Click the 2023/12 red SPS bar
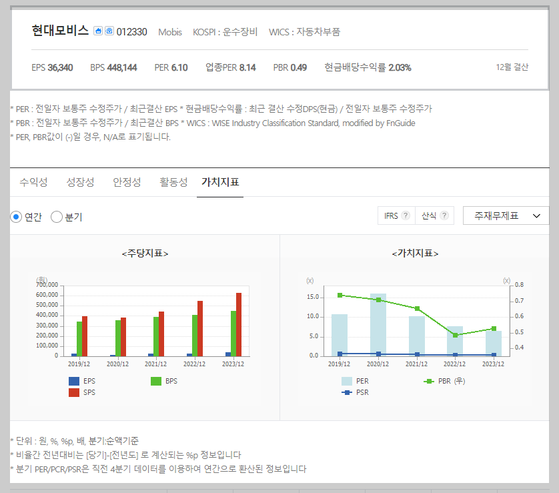 click(239, 325)
